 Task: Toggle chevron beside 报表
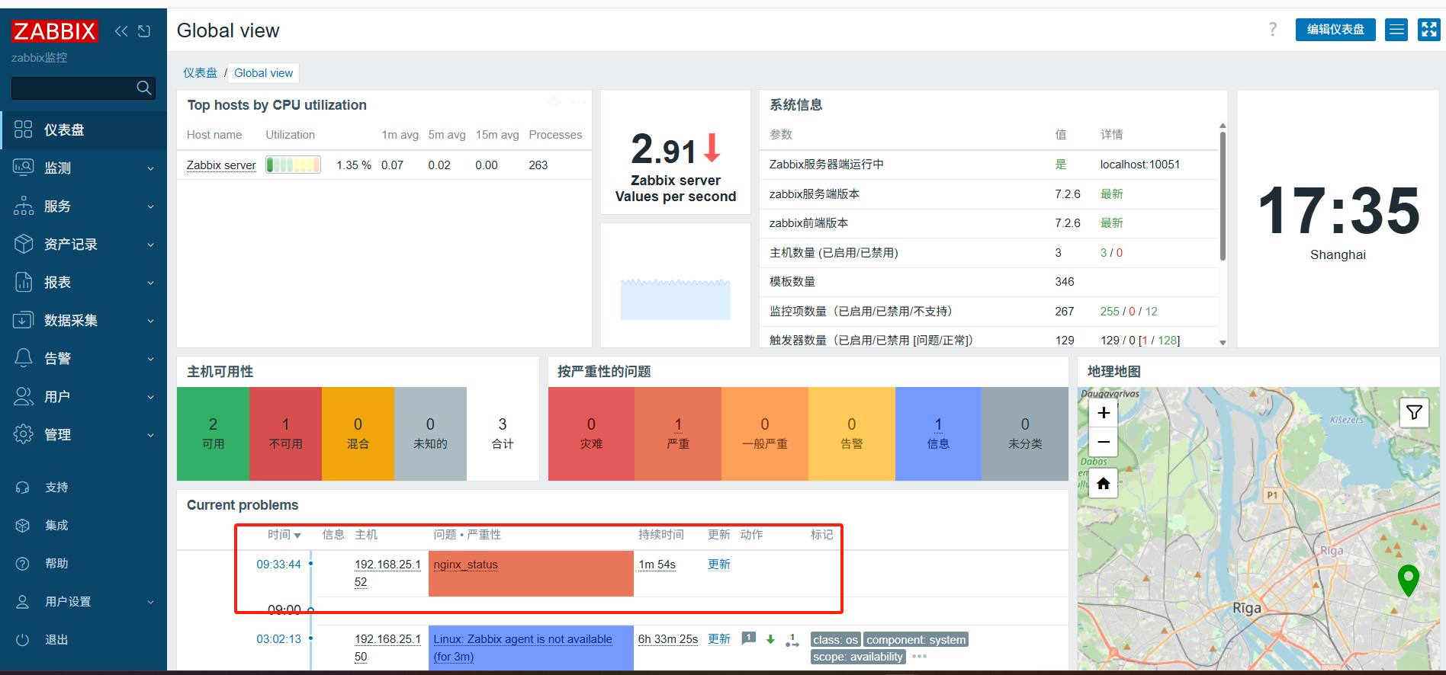[x=150, y=283]
